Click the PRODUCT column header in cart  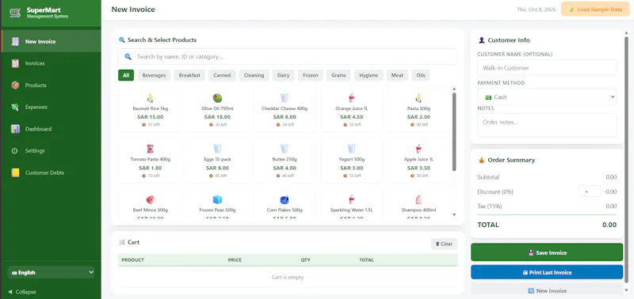[x=132, y=260]
